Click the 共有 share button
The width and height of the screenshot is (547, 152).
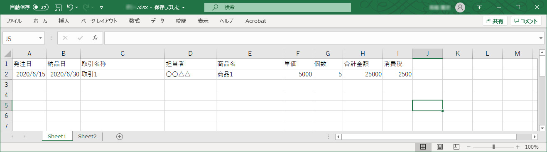click(x=495, y=21)
